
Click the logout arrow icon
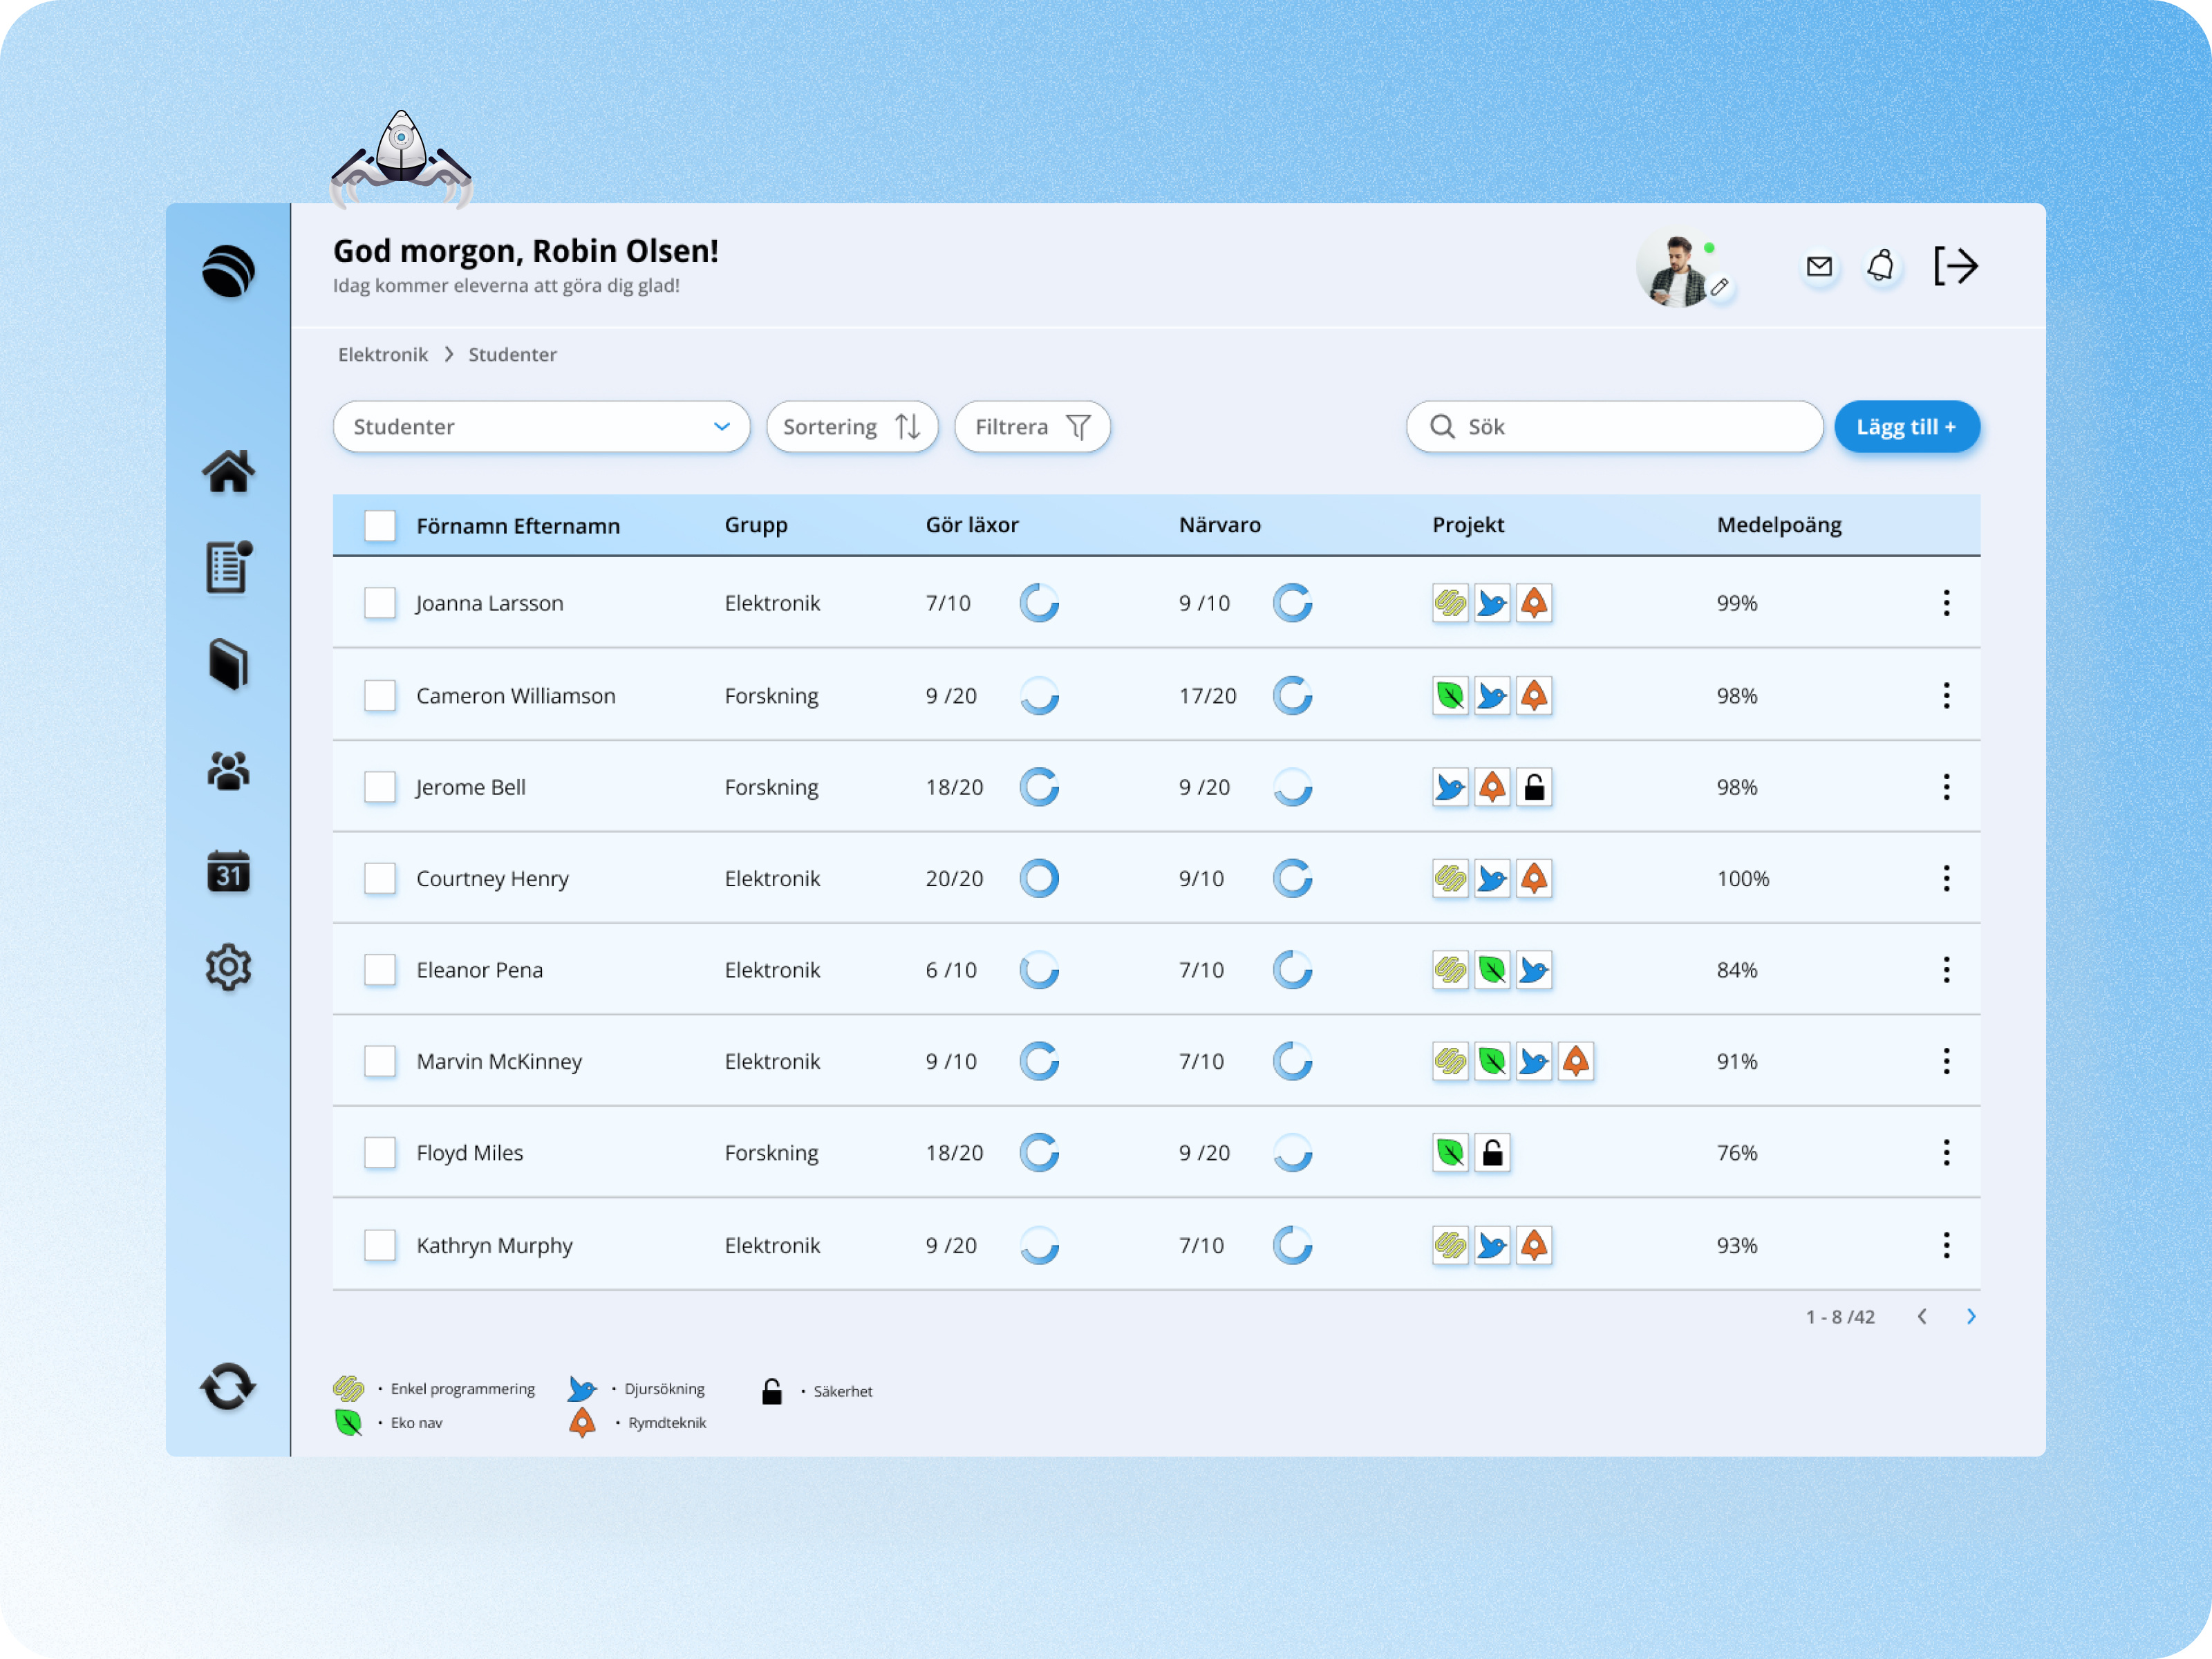[1955, 266]
